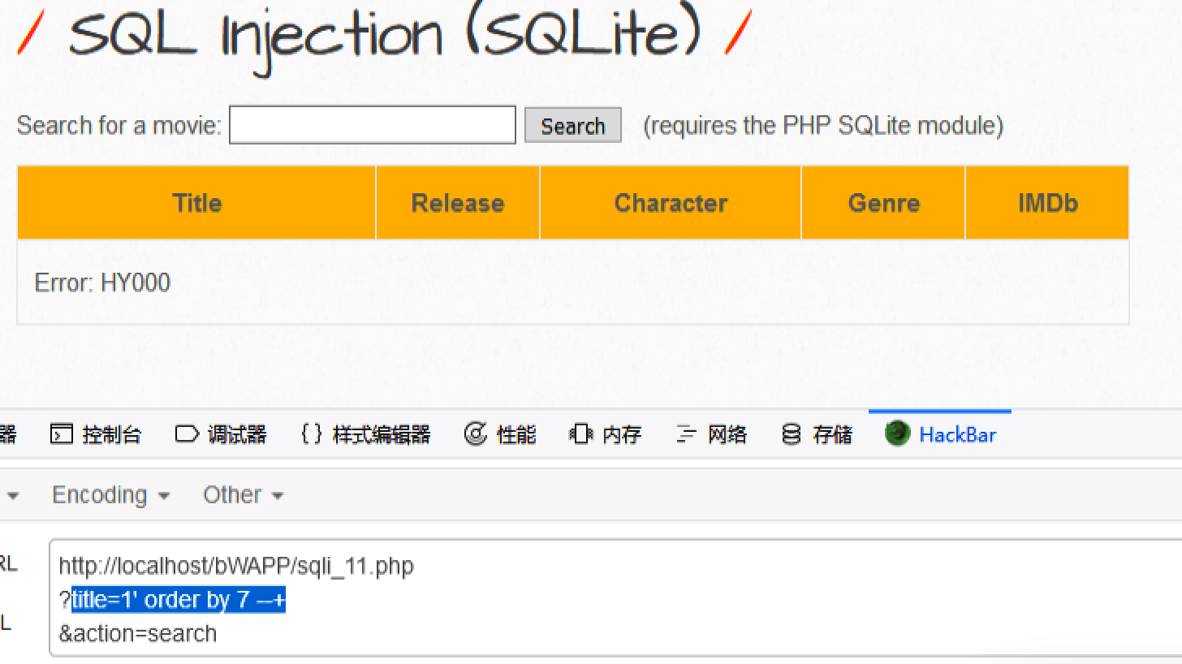
Task: Click the debugger tab icon
Action: click(x=187, y=434)
